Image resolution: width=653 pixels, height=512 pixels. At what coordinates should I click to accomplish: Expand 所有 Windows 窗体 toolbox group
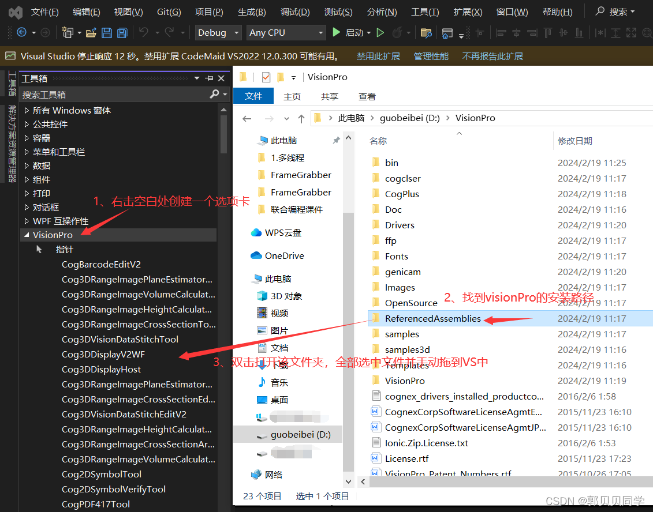[27, 110]
